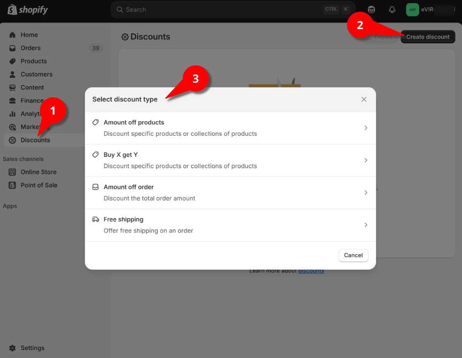Image resolution: width=462 pixels, height=358 pixels.
Task: Click the Create discount button
Action: [428, 37]
